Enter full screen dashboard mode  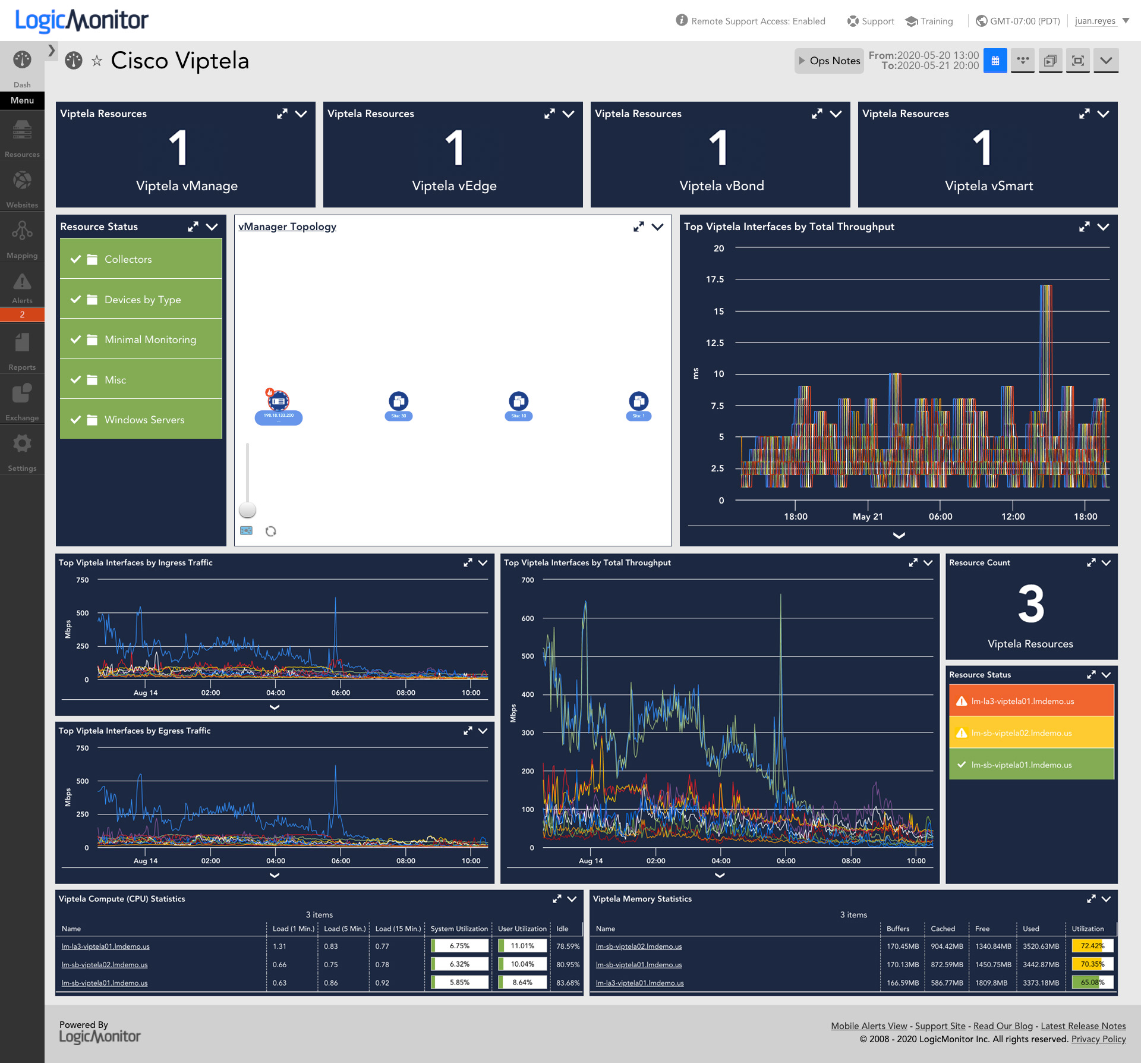click(x=1078, y=61)
